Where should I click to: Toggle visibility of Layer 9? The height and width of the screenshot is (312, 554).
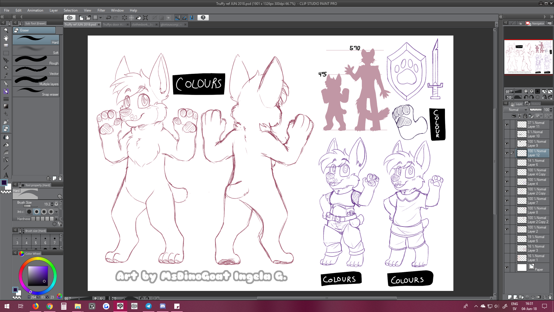tap(507, 144)
